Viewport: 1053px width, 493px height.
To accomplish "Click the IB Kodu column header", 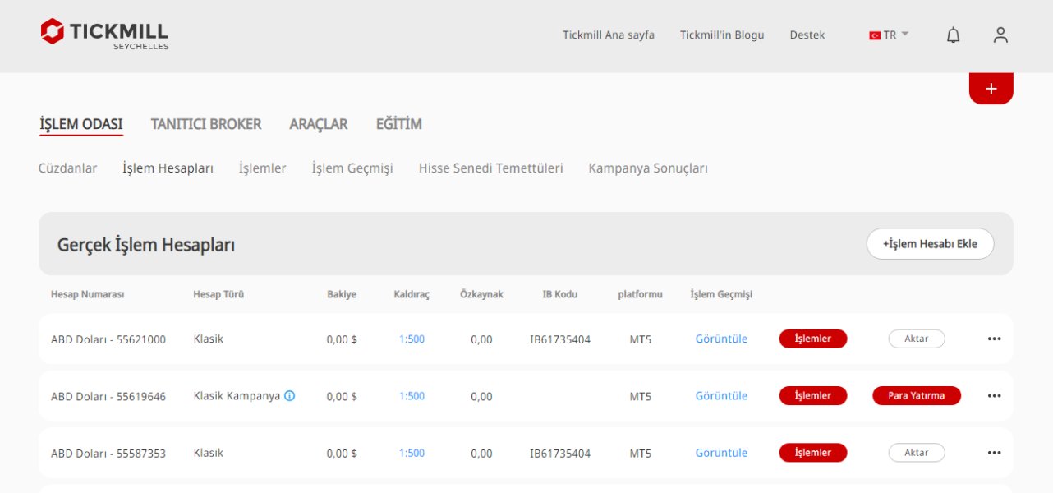I will pos(560,294).
